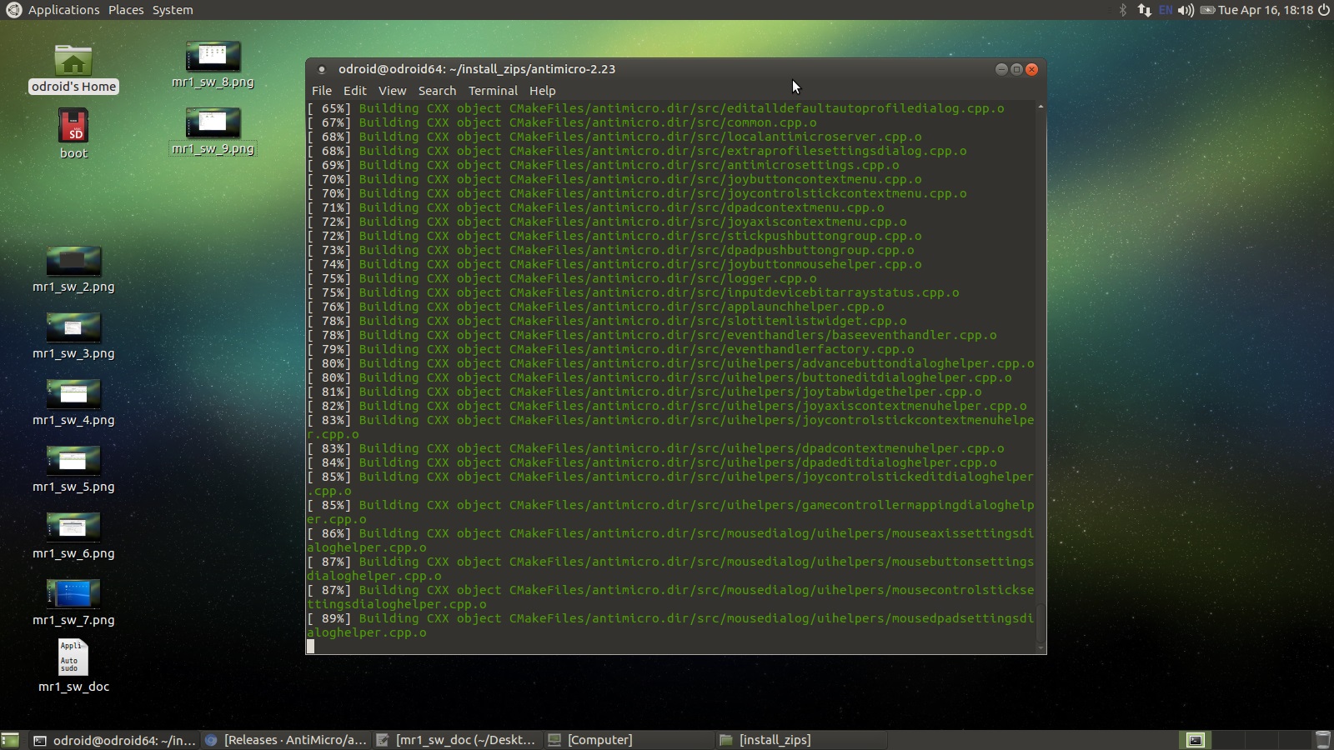
Task: Open the terminal File menu
Action: 321,91
